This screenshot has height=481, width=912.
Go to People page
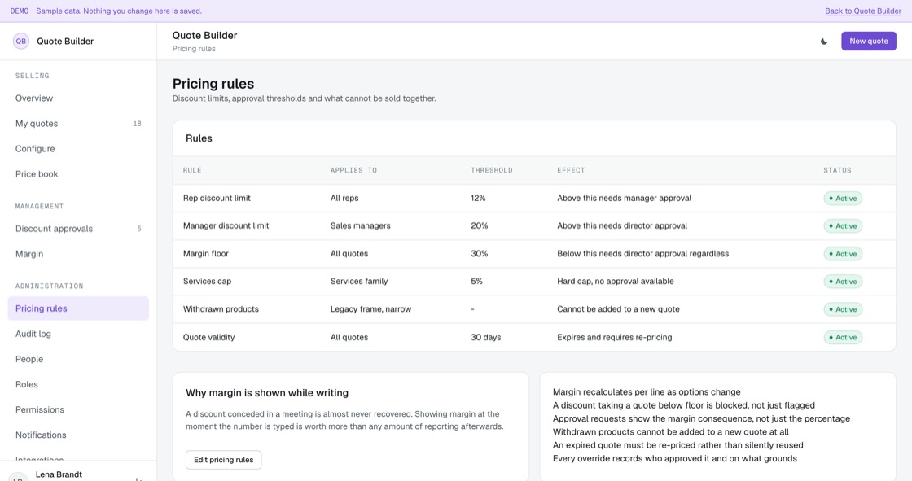pyautogui.click(x=78, y=359)
